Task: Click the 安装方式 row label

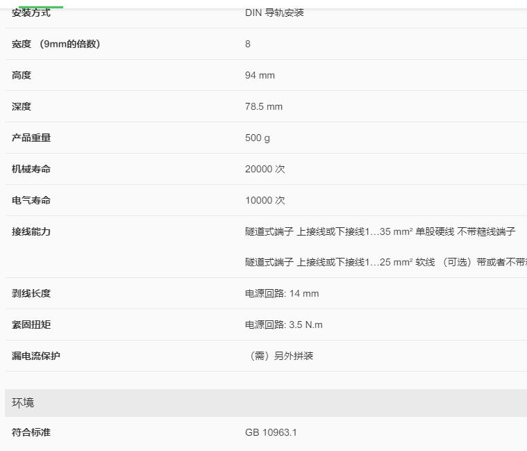Action: (31, 13)
